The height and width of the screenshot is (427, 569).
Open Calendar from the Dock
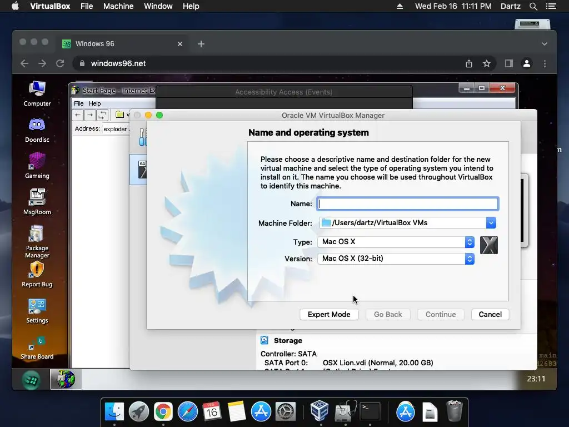coord(212,412)
